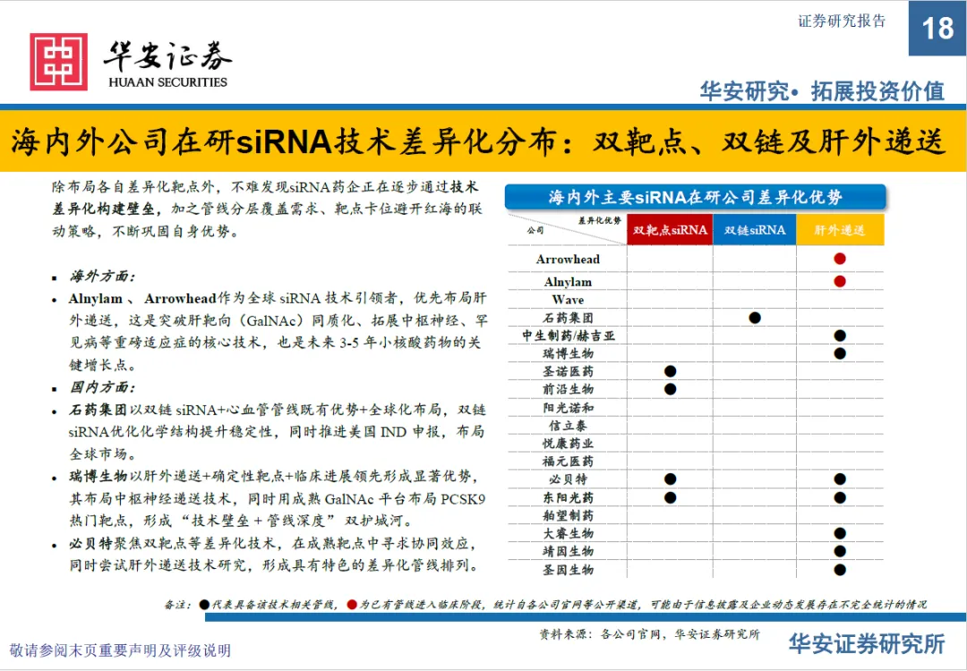Click the 海外方面: section heading
Image resolution: width=967 pixels, height=671 pixels.
click(102, 276)
